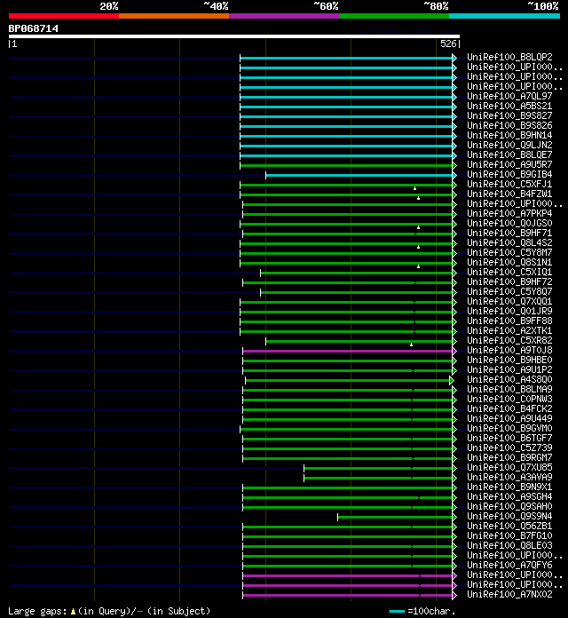Open the UniRef100_Q9SAH0 label
568x618 pixels.
[509, 507]
